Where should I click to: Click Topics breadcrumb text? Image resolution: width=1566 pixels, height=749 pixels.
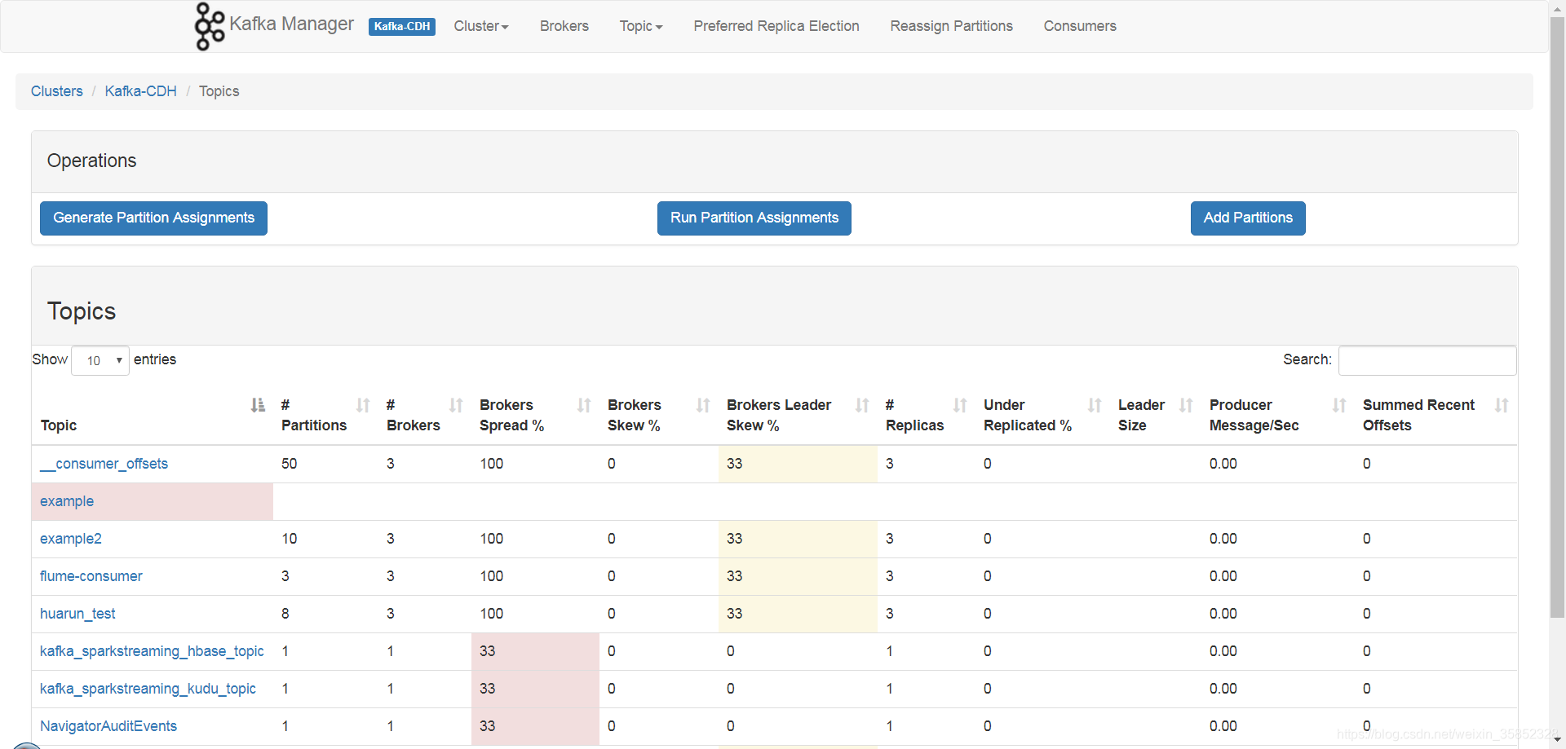[x=219, y=91]
